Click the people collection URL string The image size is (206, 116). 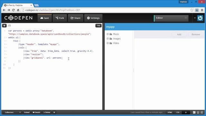pos(49,34)
